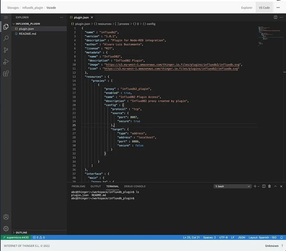Open the three-dot menu in top header
The width and height of the screenshot is (286, 251).
click(x=278, y=8)
